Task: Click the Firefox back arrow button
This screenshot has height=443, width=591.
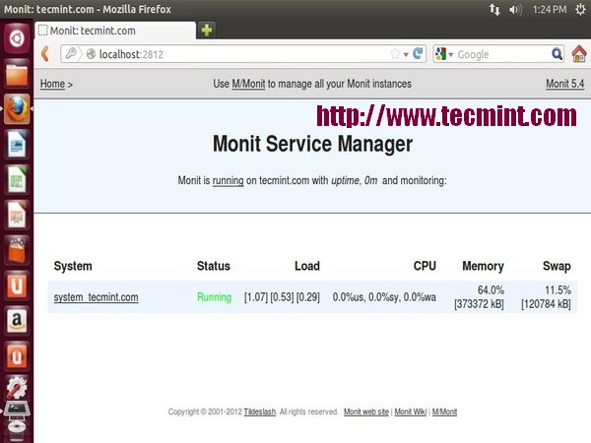Action: (45, 54)
